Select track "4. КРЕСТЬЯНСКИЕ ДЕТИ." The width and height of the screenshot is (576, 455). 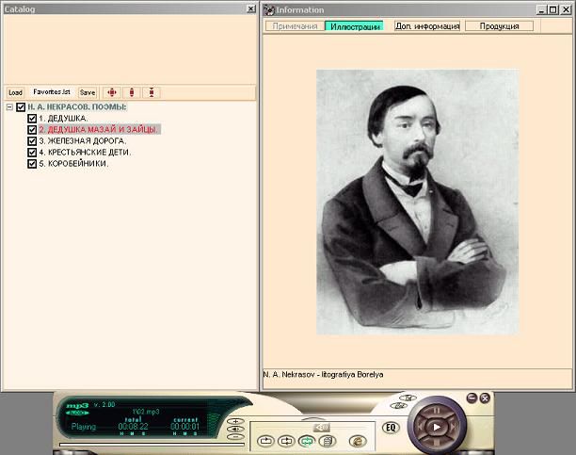pyautogui.click(x=85, y=152)
